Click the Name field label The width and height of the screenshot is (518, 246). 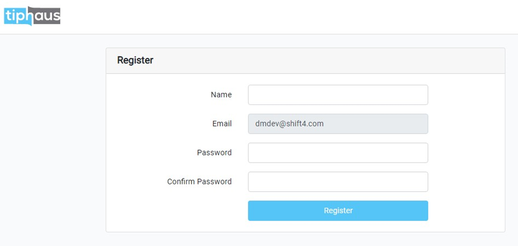[221, 95]
